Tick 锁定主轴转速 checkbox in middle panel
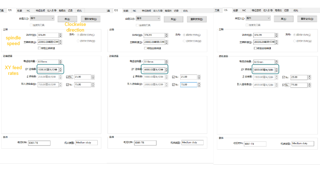The height and width of the screenshot is (171, 320). click(145, 48)
